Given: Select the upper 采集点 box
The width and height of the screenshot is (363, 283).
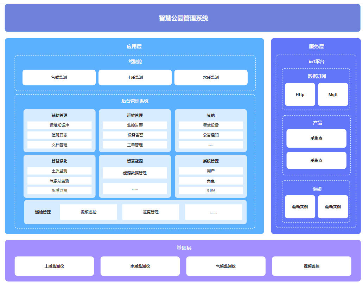Looking at the screenshot, I should click(x=317, y=138).
